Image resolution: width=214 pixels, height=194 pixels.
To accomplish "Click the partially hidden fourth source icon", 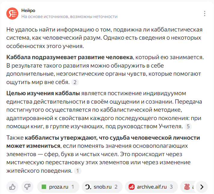I will click(187, 187).
